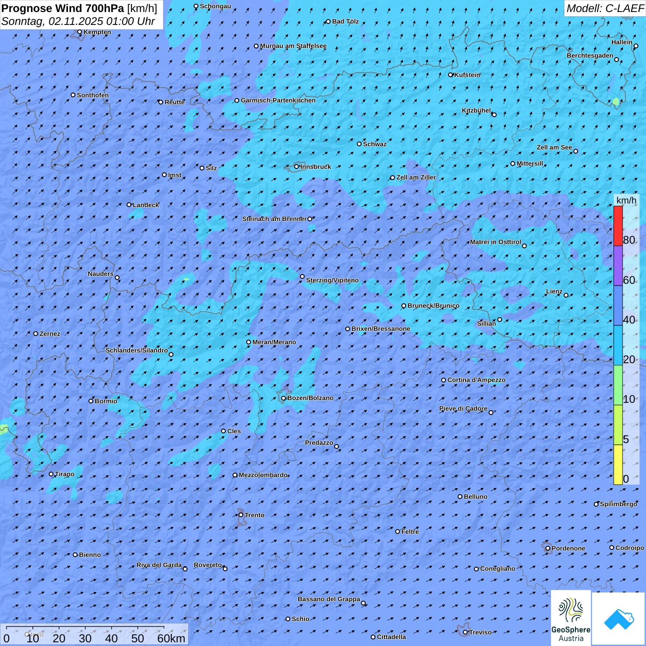Click the Feltre label

point(410,532)
